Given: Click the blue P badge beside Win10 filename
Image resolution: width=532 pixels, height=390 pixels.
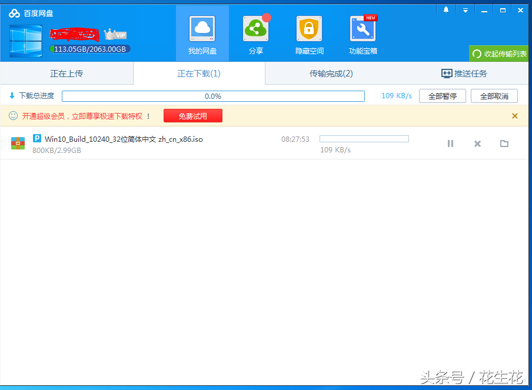Looking at the screenshot, I should pyautogui.click(x=37, y=138).
